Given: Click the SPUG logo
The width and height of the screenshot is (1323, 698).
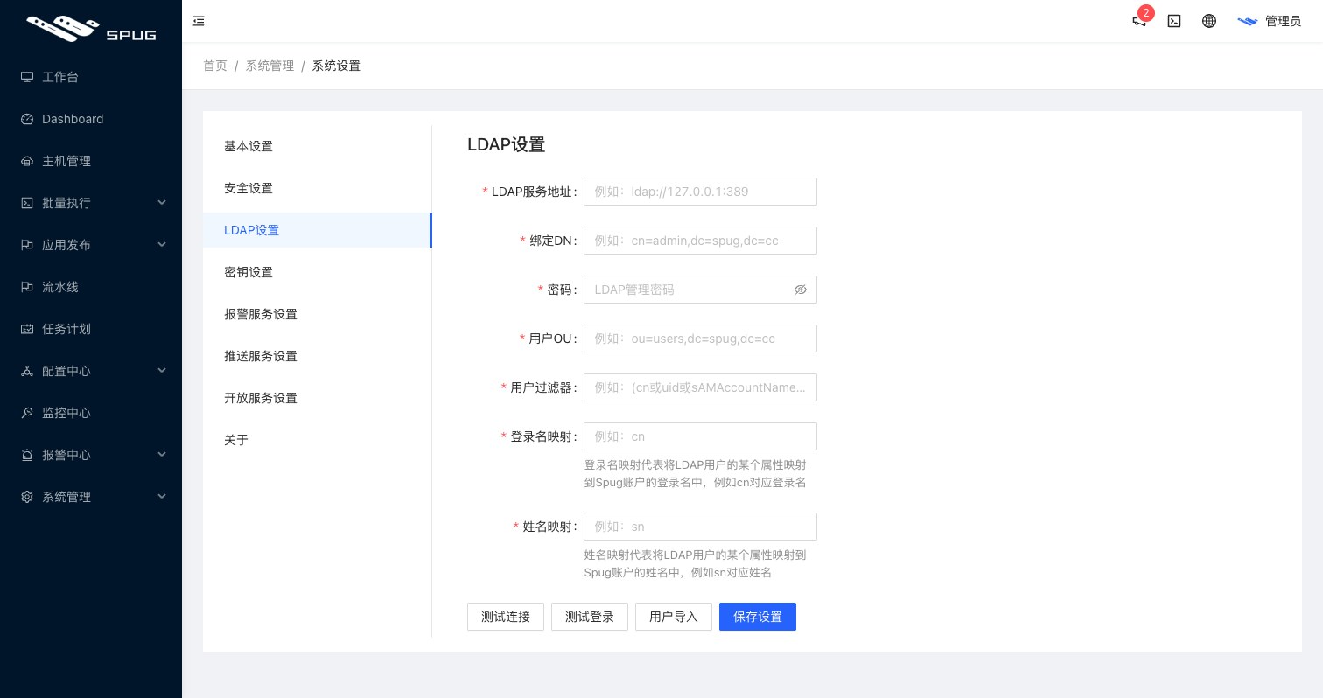Looking at the screenshot, I should tap(91, 29).
